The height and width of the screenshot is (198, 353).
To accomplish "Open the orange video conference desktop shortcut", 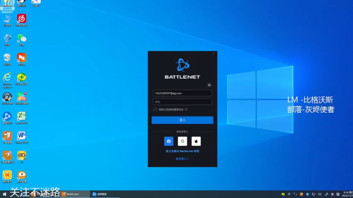I will click(22, 59).
